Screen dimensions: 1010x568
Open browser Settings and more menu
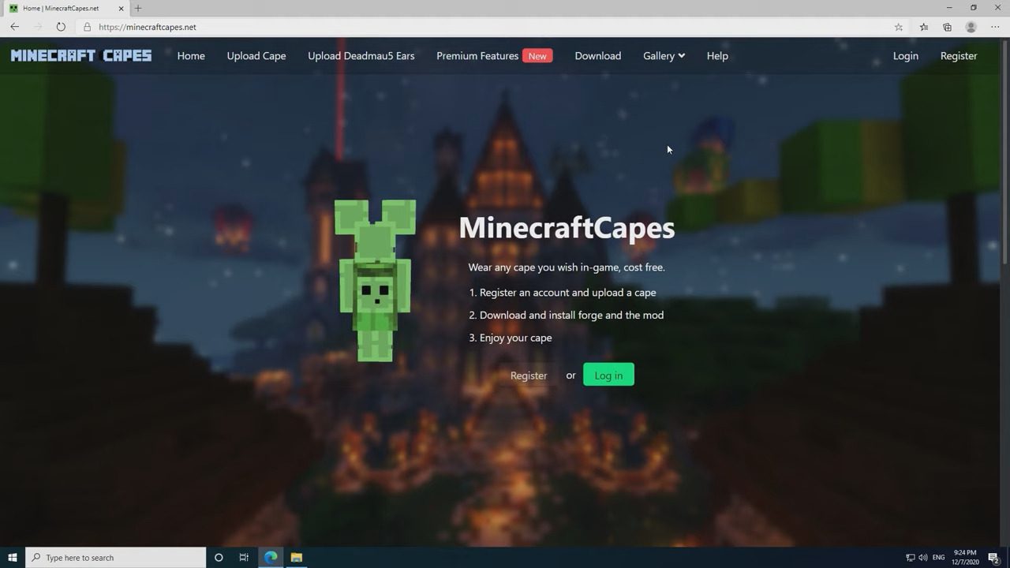995,27
